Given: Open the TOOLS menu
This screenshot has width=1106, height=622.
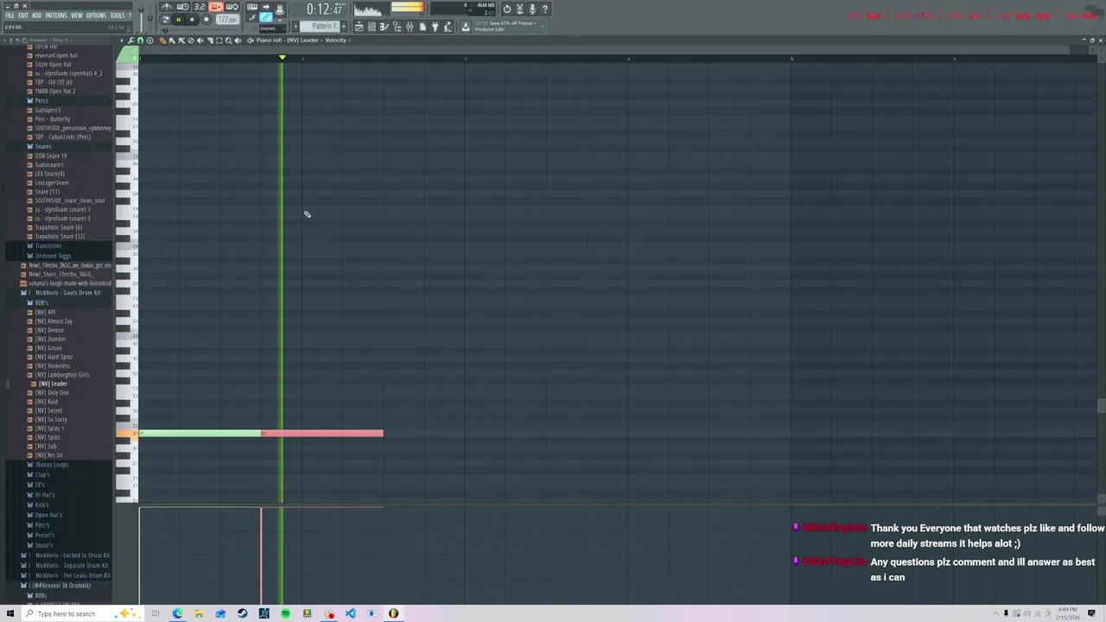Looking at the screenshot, I should (118, 16).
